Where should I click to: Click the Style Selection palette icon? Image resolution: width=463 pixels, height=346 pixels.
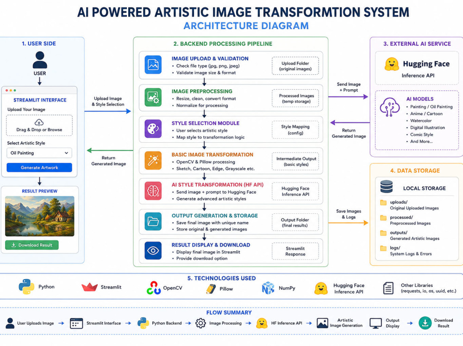(153, 129)
